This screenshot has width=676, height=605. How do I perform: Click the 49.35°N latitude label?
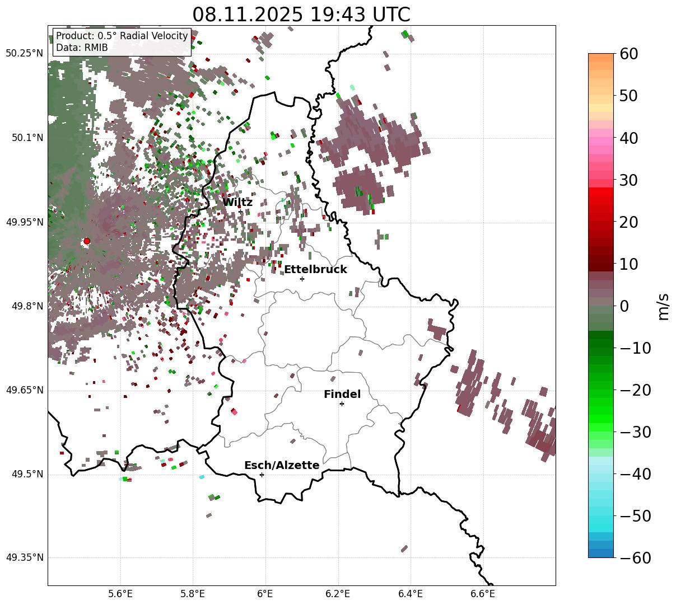(24, 557)
